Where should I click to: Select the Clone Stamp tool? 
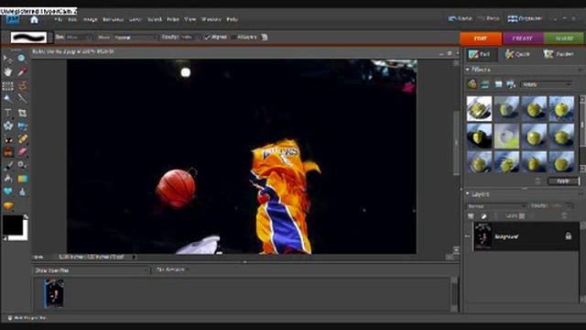[8, 152]
